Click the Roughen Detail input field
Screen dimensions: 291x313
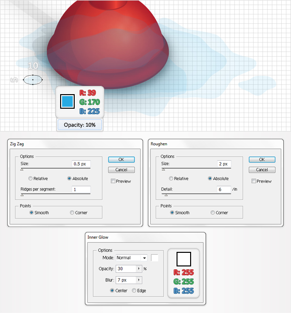[x=224, y=189]
